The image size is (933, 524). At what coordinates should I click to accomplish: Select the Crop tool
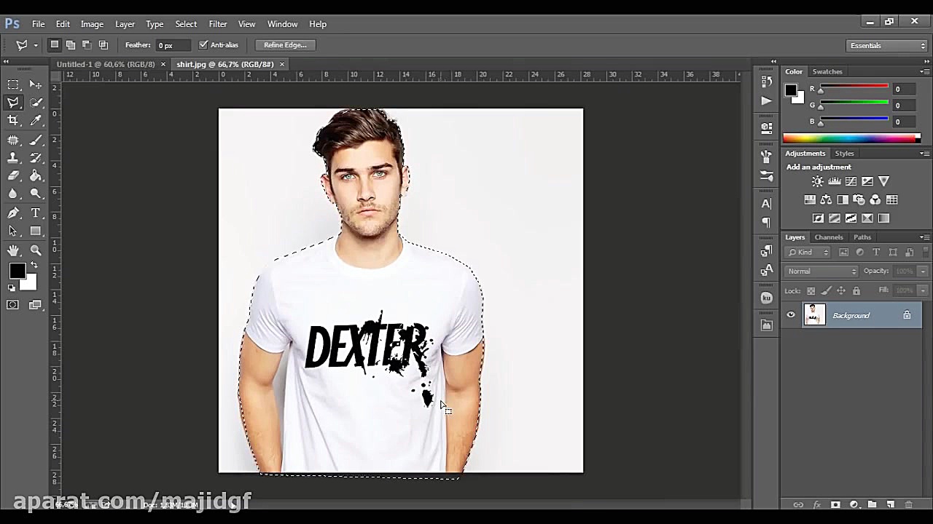pos(13,121)
